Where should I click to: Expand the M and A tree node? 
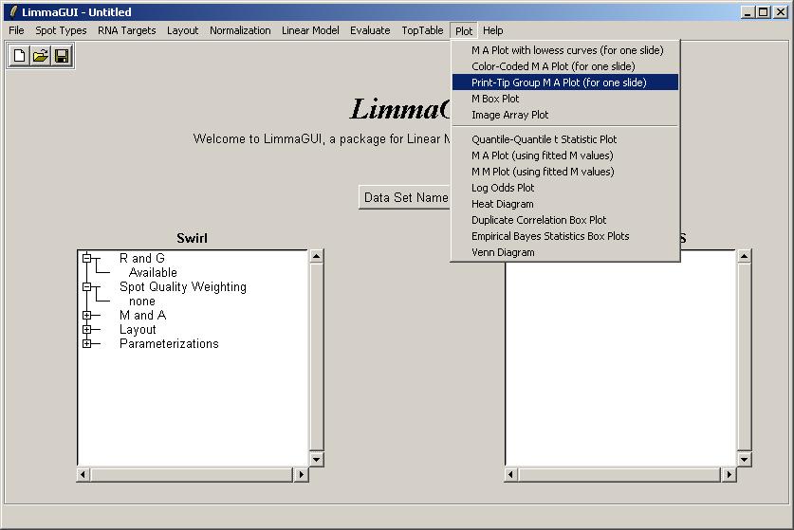pos(87,315)
